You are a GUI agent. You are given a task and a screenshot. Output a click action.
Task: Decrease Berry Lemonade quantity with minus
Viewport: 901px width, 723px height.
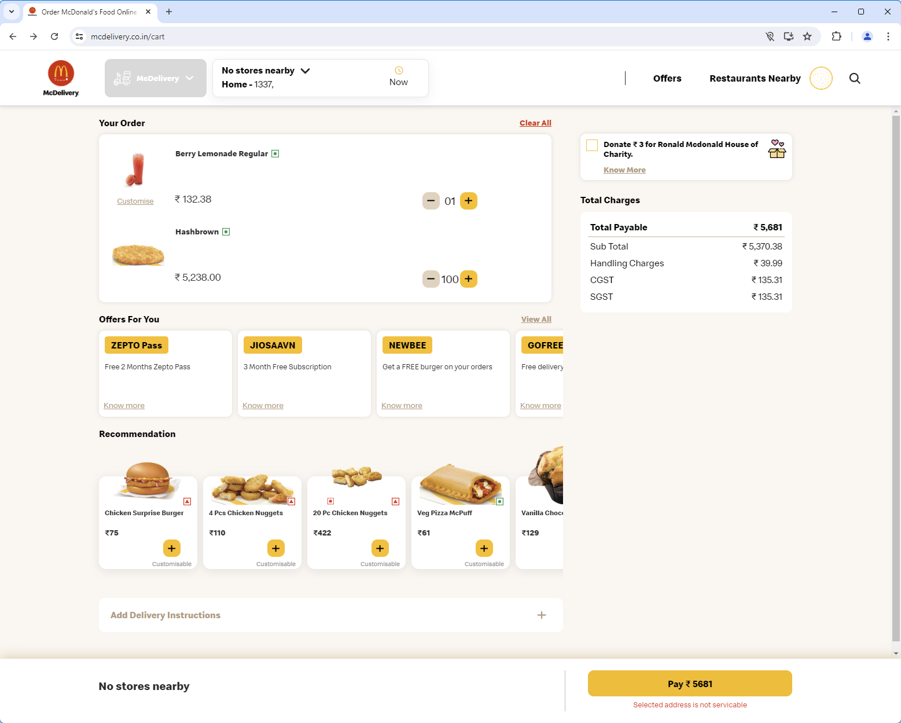tap(431, 201)
